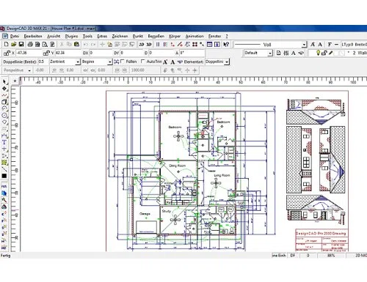Screen dimensions: 367x282
Task: Toggle italic A text style icon
Action: tap(313, 45)
